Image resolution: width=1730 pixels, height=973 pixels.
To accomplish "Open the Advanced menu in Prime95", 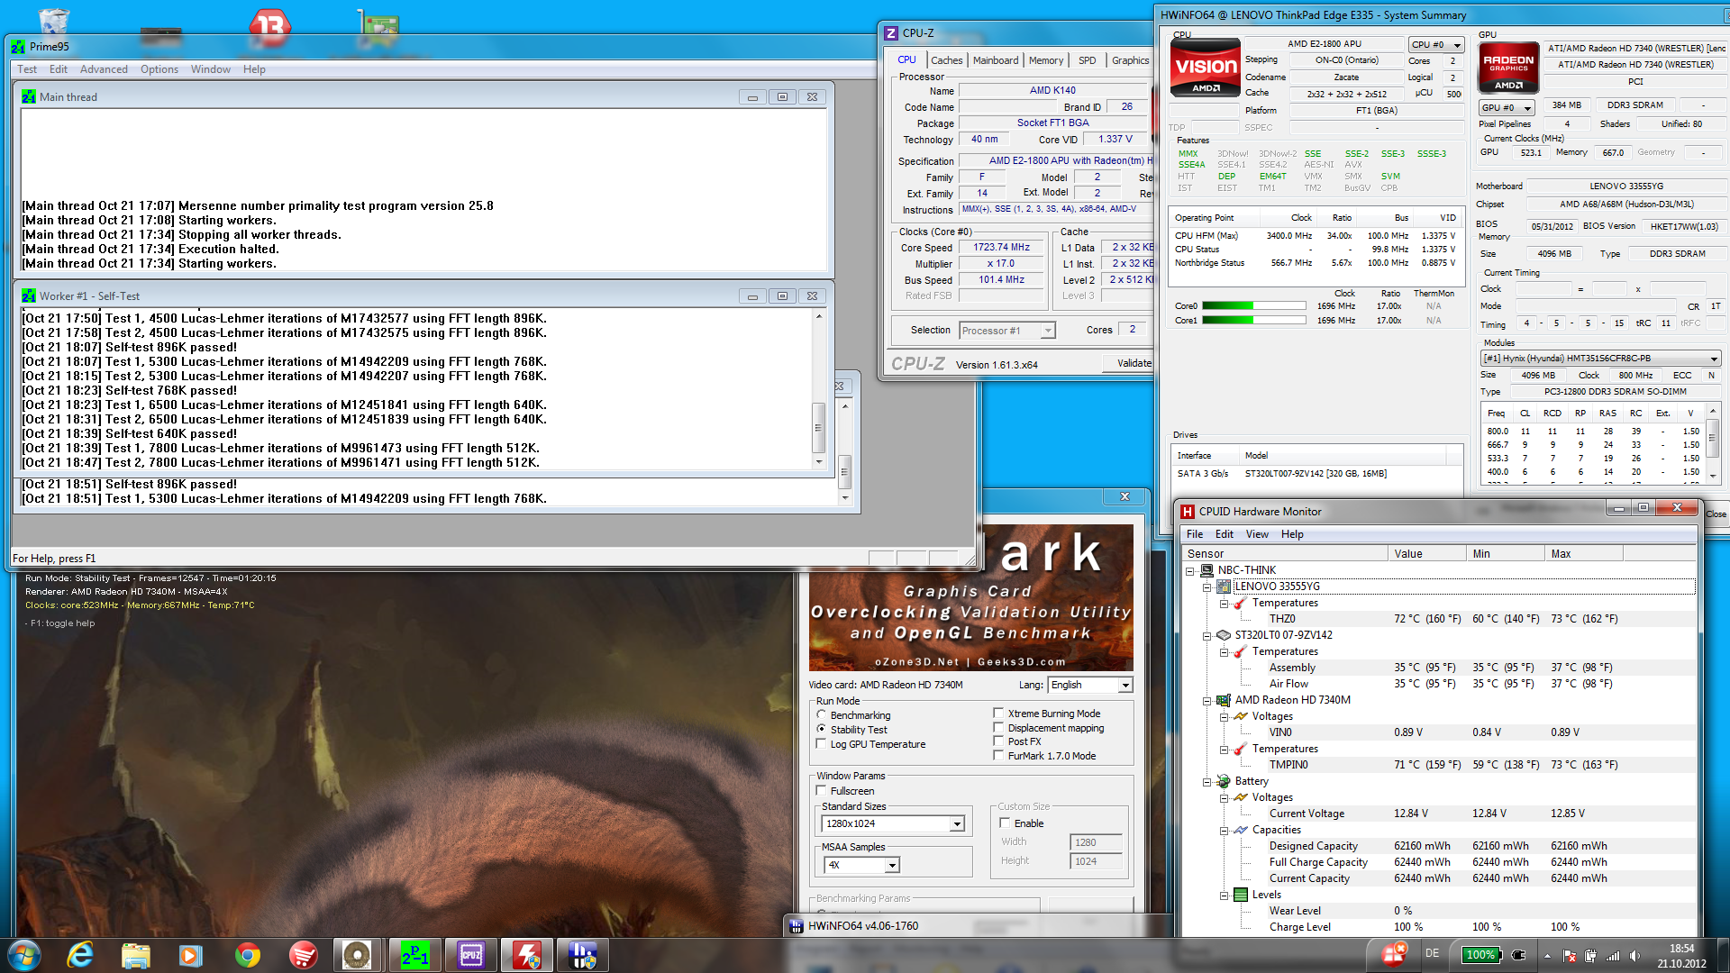I will [x=104, y=69].
